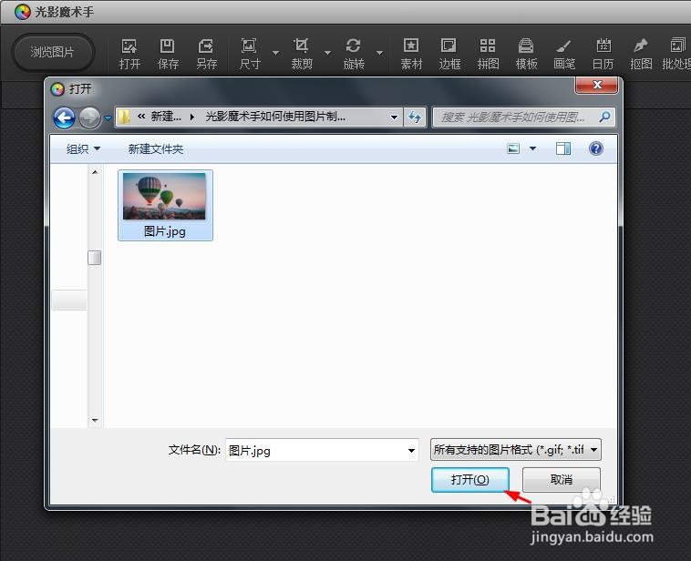Open the 模板 (Template) tool
This screenshot has width=691, height=561.
coord(526,54)
